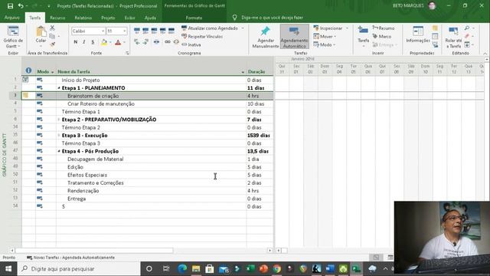The height and width of the screenshot is (276, 490).
Task: Click Diga-me o que você deseja fazer
Action: [x=272, y=18]
